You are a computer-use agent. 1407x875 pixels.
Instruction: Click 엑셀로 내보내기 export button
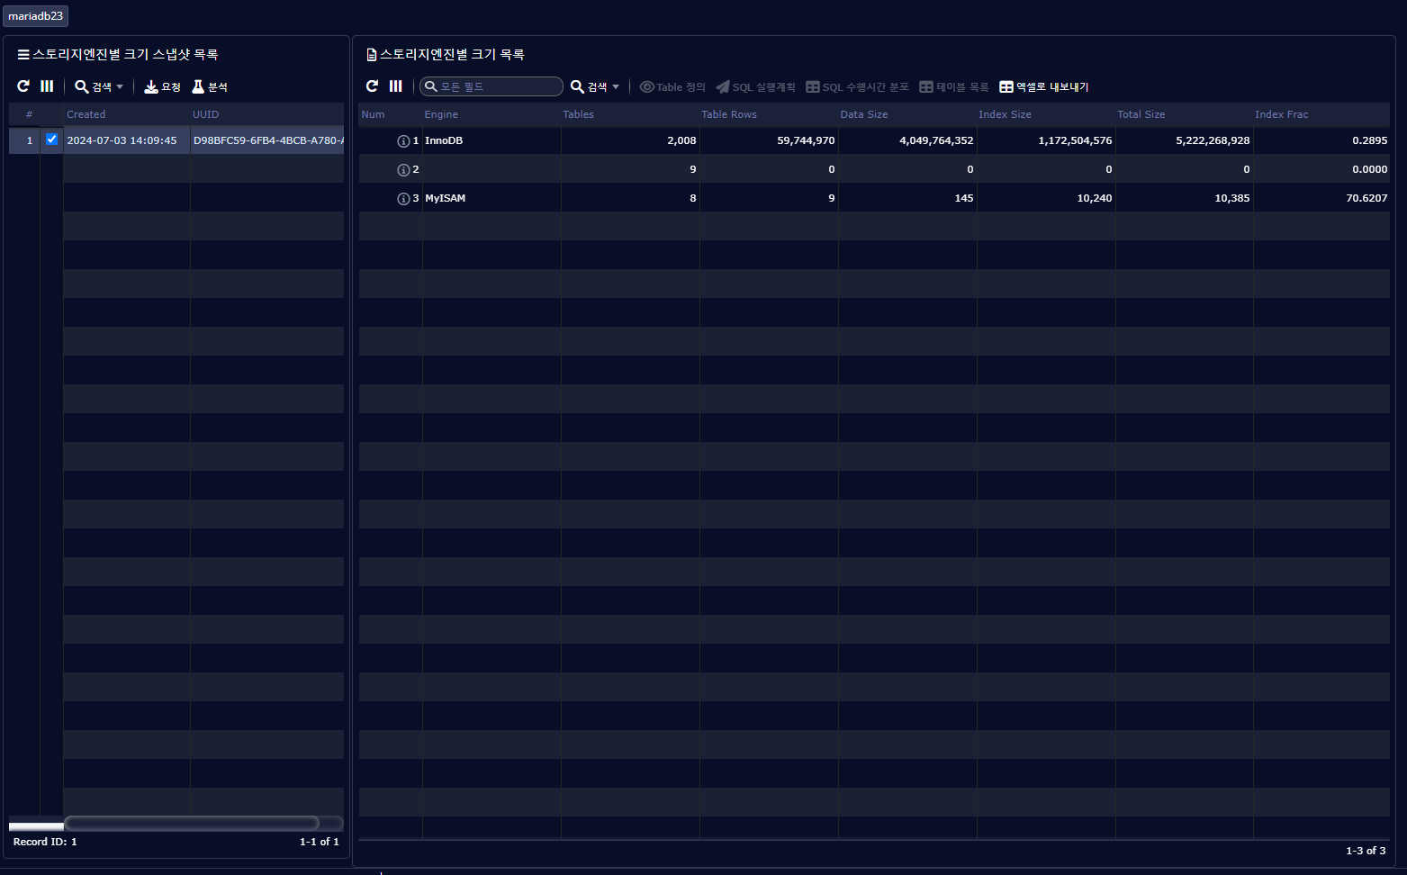(x=1044, y=86)
